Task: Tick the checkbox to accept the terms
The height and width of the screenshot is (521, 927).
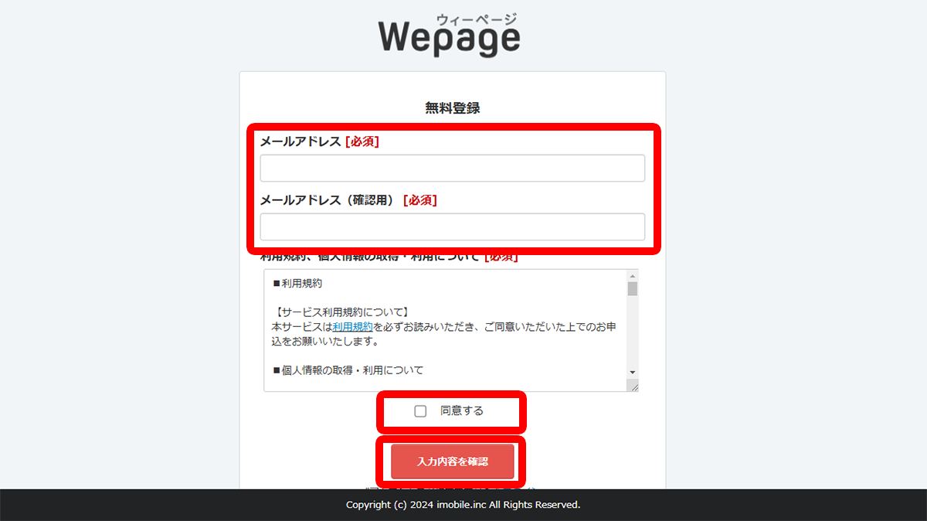Action: (420, 410)
